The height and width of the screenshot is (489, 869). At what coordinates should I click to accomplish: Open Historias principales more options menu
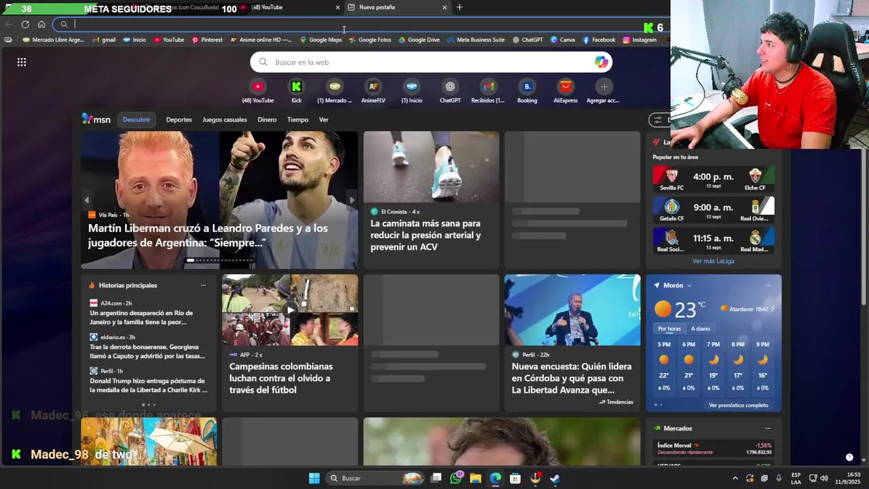click(203, 285)
